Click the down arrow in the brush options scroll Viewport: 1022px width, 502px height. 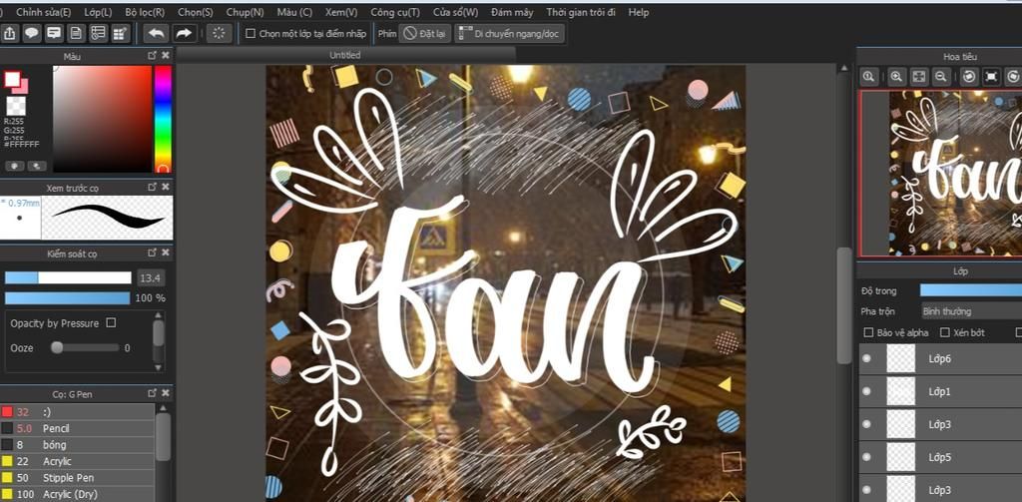click(159, 367)
